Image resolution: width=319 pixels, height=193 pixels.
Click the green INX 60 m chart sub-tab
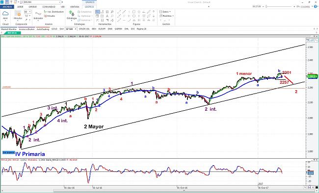coord(13,33)
